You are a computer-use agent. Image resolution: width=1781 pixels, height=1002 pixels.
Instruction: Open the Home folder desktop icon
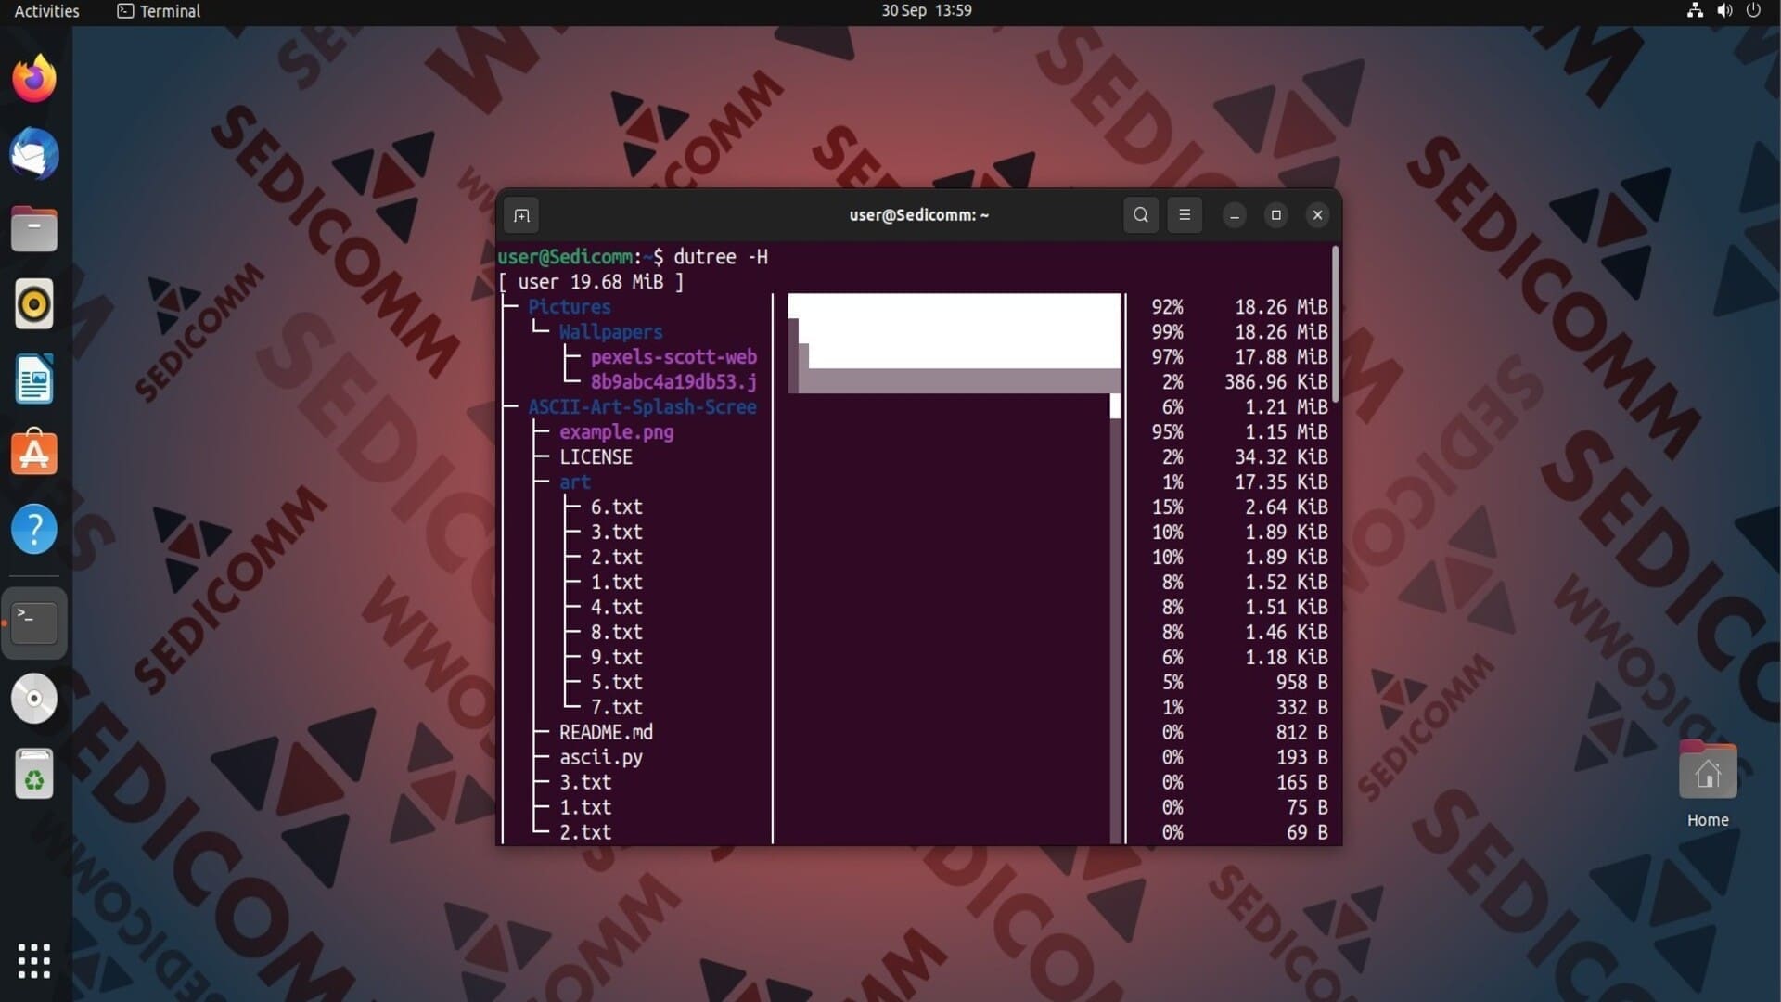(x=1708, y=785)
